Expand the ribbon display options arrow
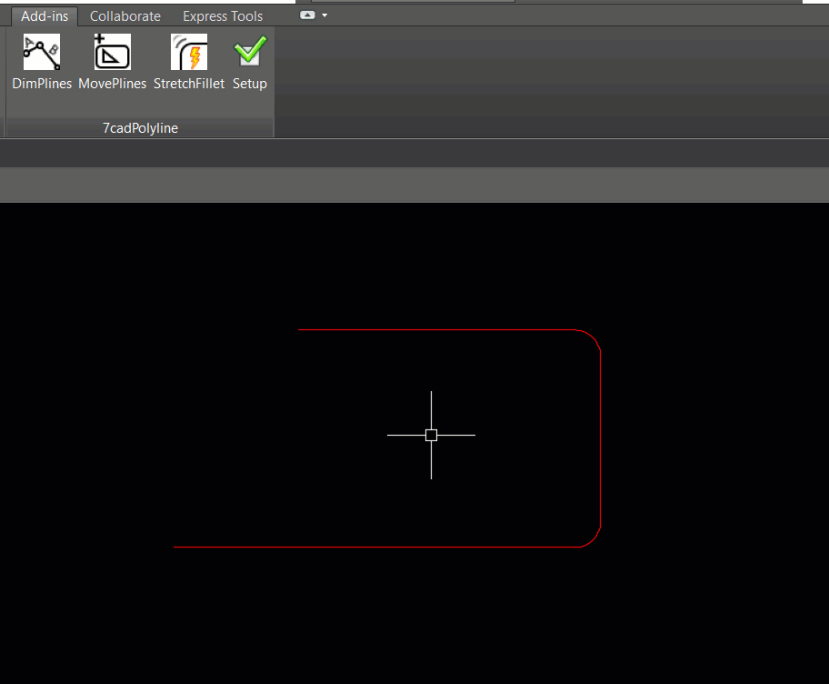 pos(325,15)
